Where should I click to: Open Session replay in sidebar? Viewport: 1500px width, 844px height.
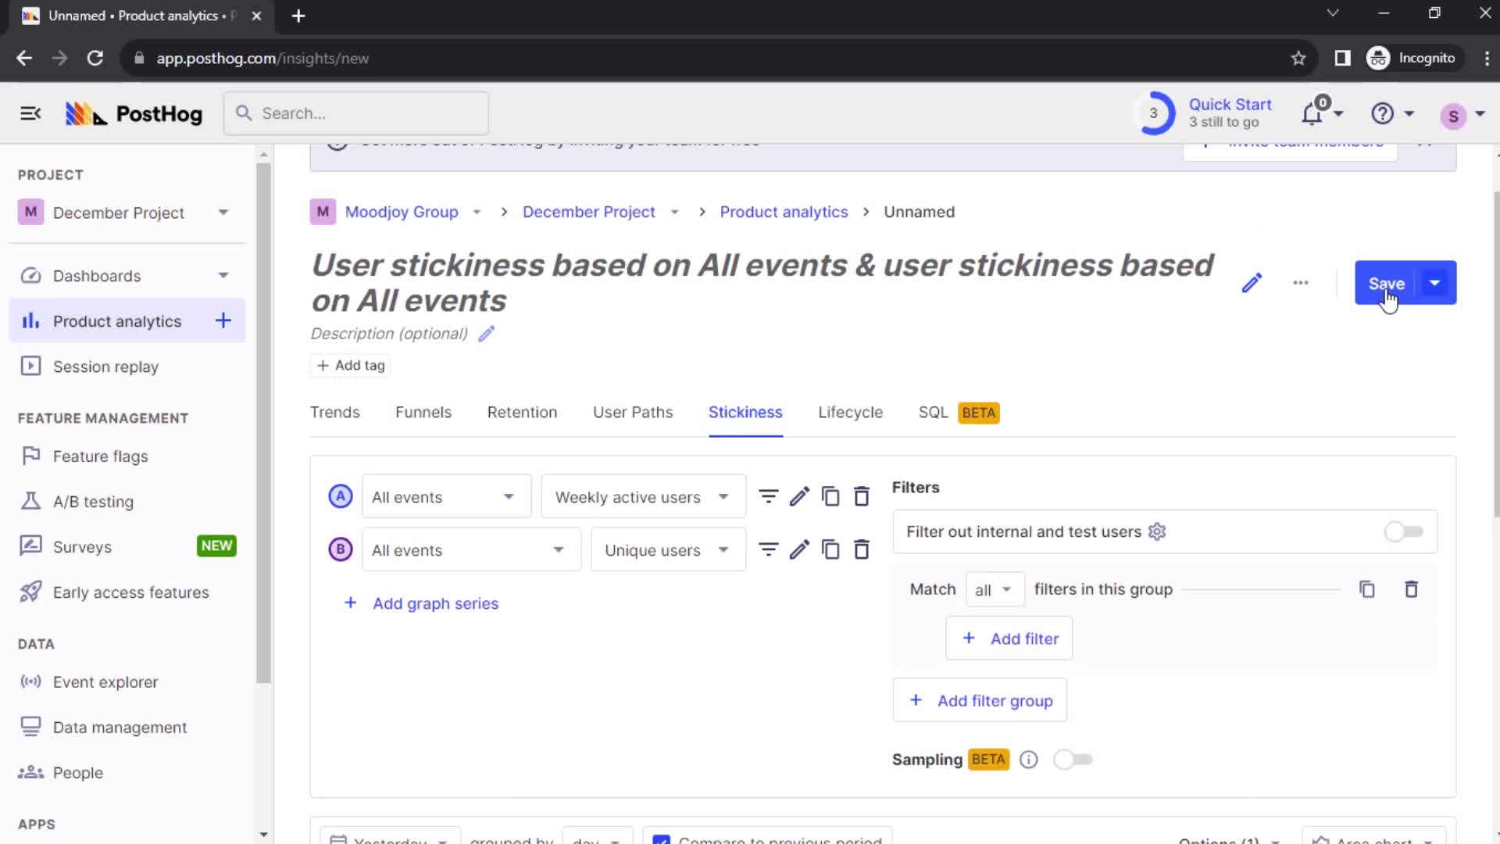pos(127,367)
